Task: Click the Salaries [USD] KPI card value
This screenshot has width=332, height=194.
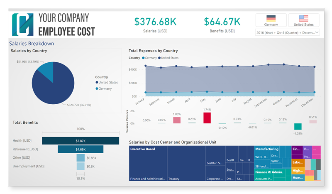Action: coord(155,21)
